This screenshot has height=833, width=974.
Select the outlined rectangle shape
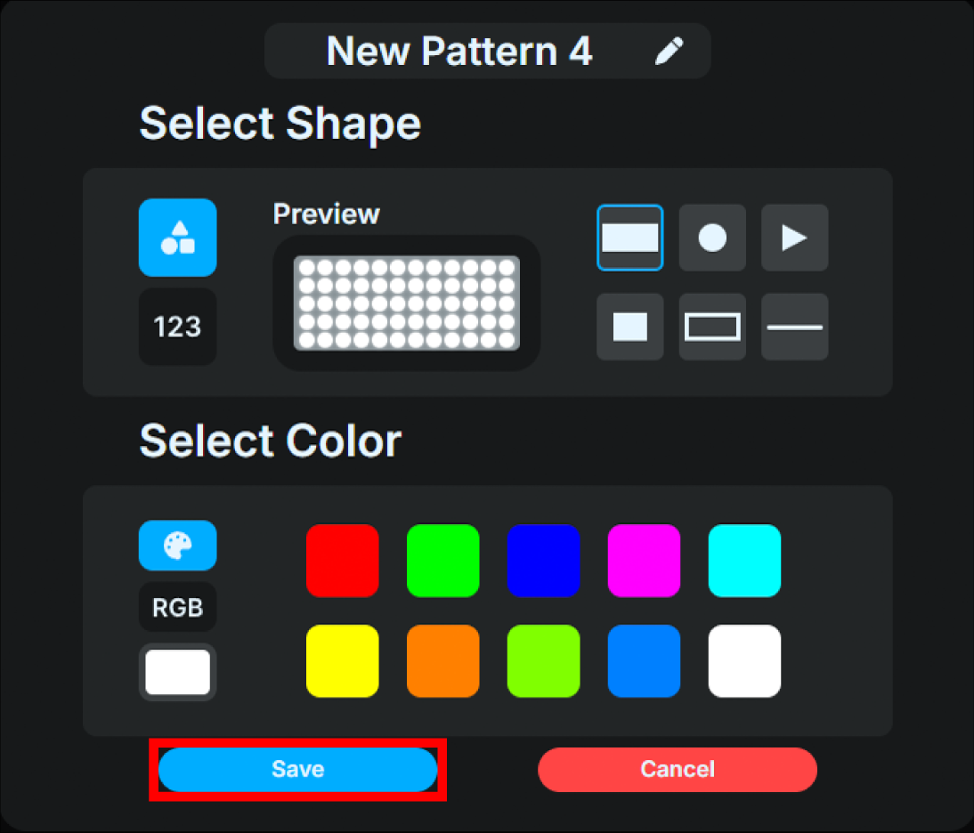coord(712,327)
